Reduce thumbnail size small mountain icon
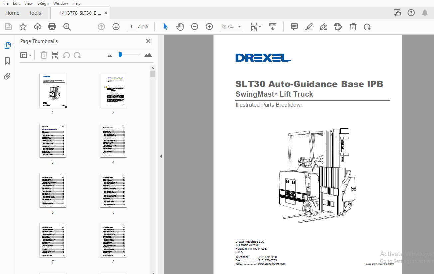The width and height of the screenshot is (434, 274). coord(110,56)
